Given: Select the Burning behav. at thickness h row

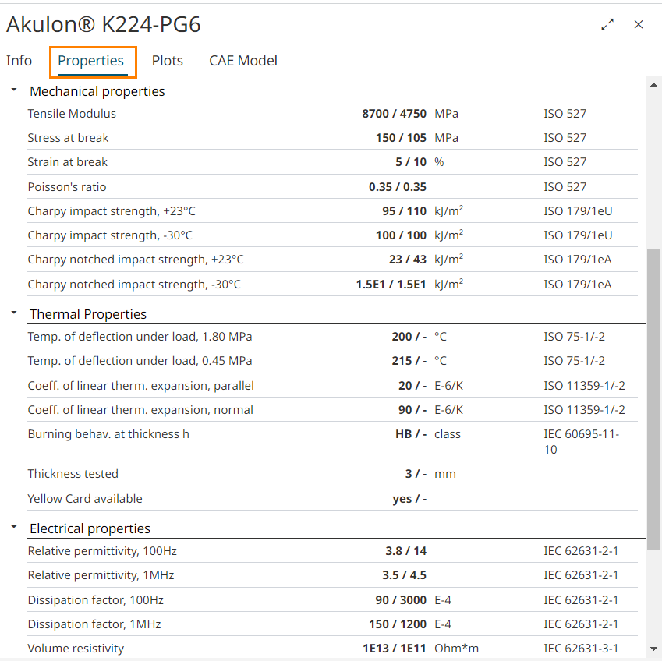Looking at the screenshot, I should pyautogui.click(x=108, y=434).
